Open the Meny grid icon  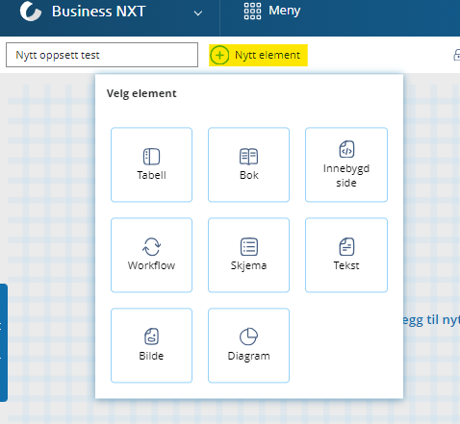(252, 12)
